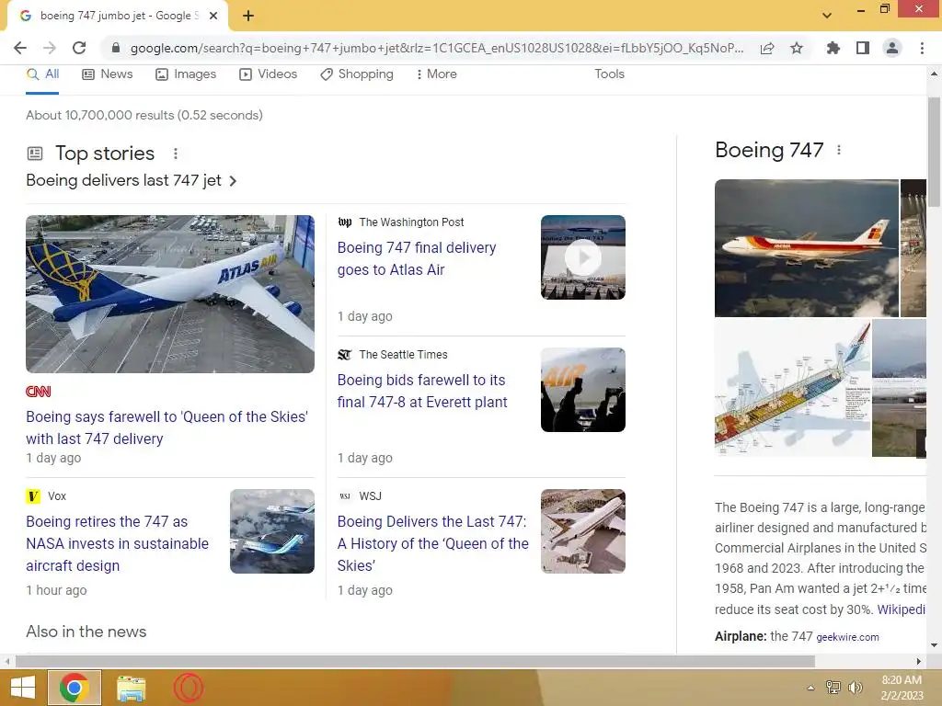The width and height of the screenshot is (942, 706).
Task: Bookmark this page with star icon
Action: (x=797, y=48)
